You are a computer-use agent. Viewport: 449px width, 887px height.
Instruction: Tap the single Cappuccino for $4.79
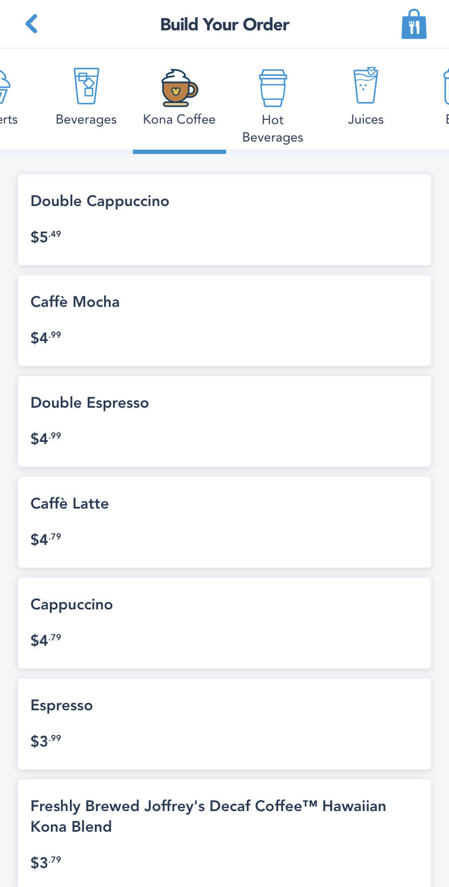coord(224,623)
